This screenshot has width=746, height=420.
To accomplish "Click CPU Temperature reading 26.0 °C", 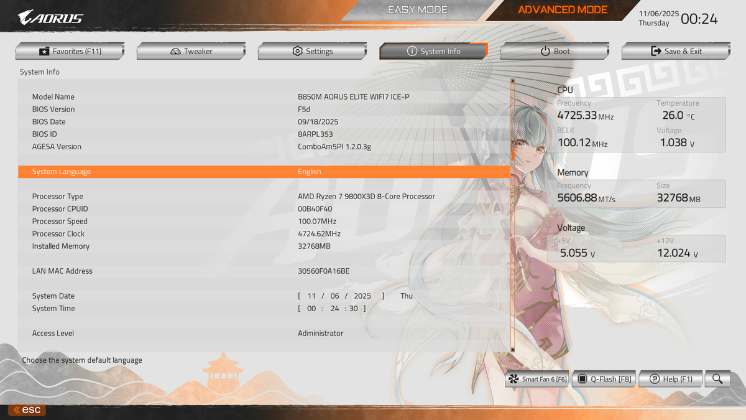I will (x=678, y=116).
